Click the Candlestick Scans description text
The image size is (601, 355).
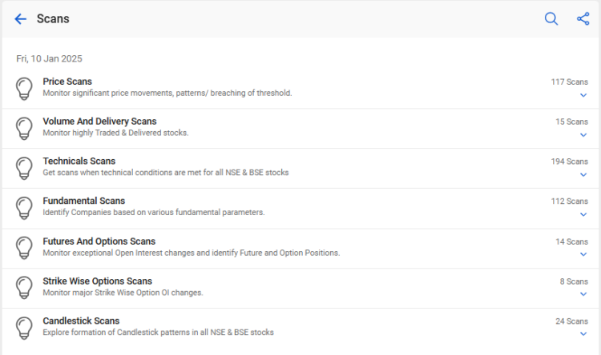(158, 333)
